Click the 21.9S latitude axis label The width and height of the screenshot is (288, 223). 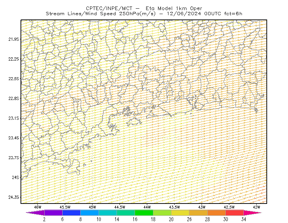point(14,39)
